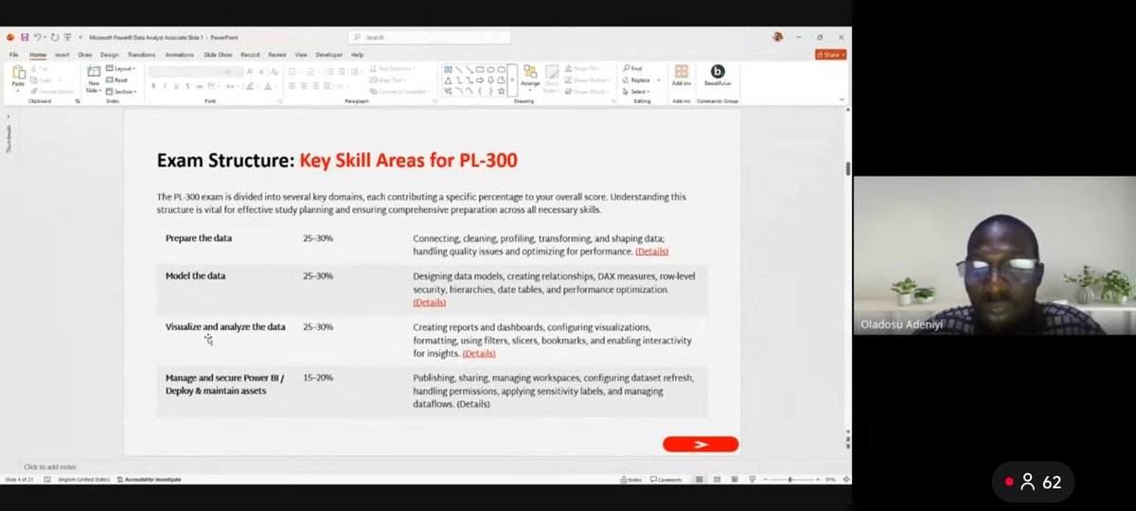
Task: Click the Undo arrow icon
Action: coord(36,37)
